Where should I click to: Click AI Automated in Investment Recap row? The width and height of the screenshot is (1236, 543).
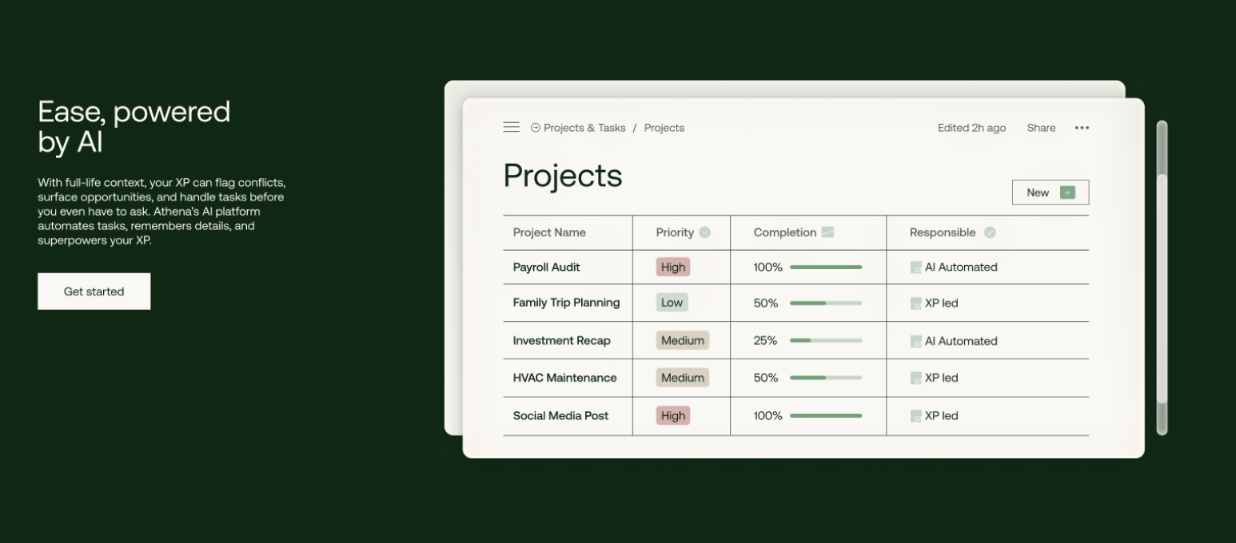pos(961,341)
